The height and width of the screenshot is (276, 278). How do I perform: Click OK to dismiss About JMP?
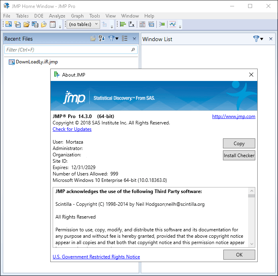(x=239, y=254)
